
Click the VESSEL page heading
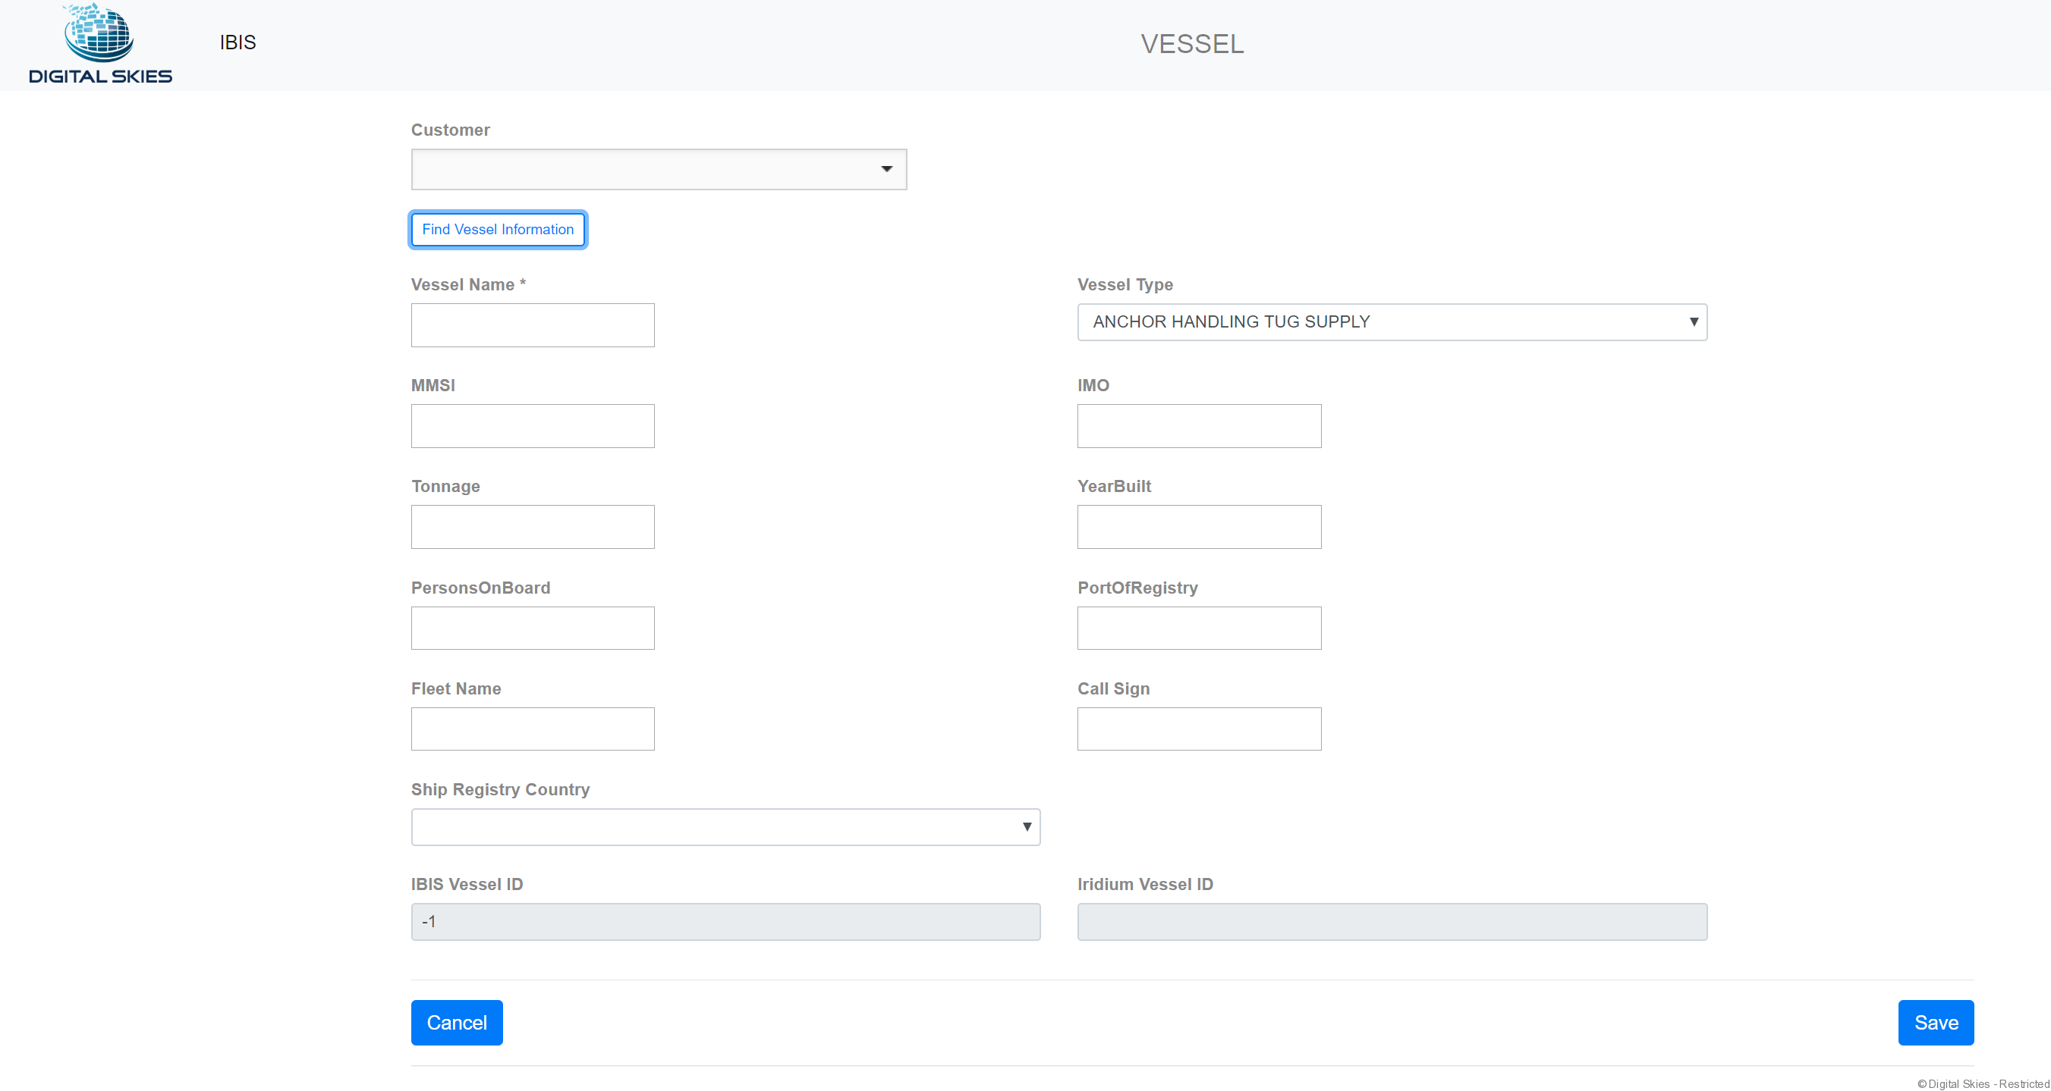tap(1192, 44)
